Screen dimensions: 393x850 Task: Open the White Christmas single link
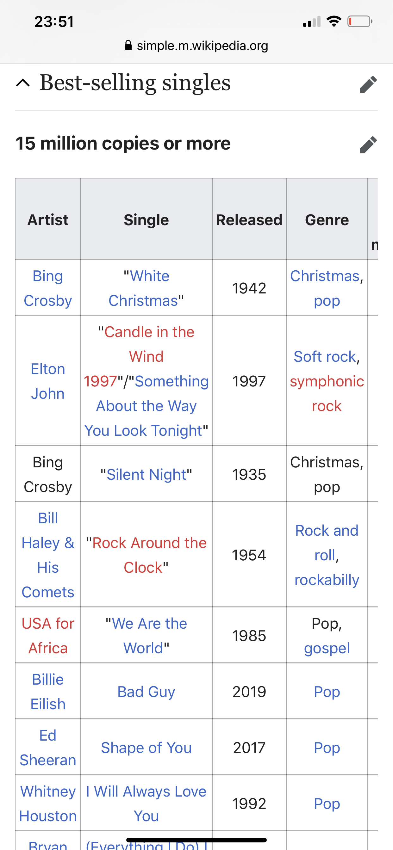[146, 288]
